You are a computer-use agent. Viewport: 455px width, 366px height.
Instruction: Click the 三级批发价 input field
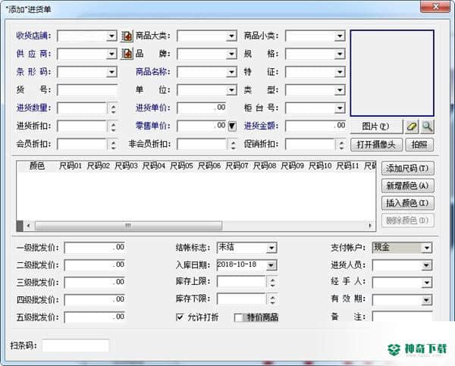tap(95, 283)
